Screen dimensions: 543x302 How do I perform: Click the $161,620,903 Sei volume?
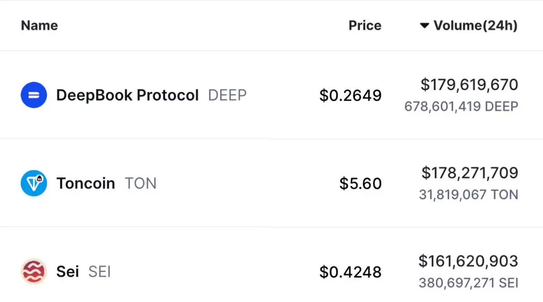(468, 261)
